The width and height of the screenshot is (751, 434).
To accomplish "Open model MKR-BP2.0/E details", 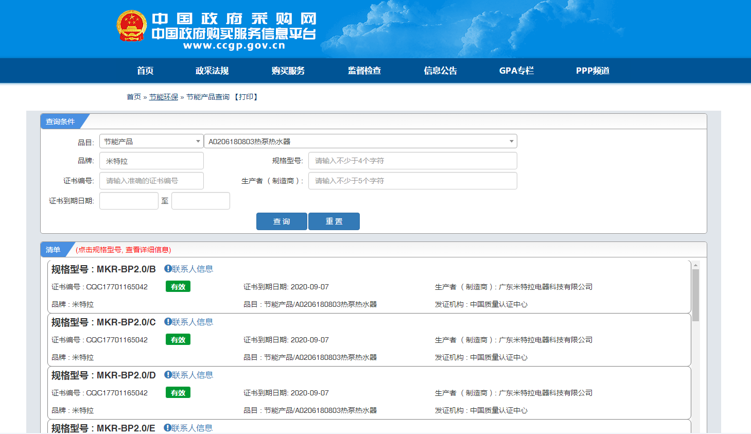I will 103,428.
